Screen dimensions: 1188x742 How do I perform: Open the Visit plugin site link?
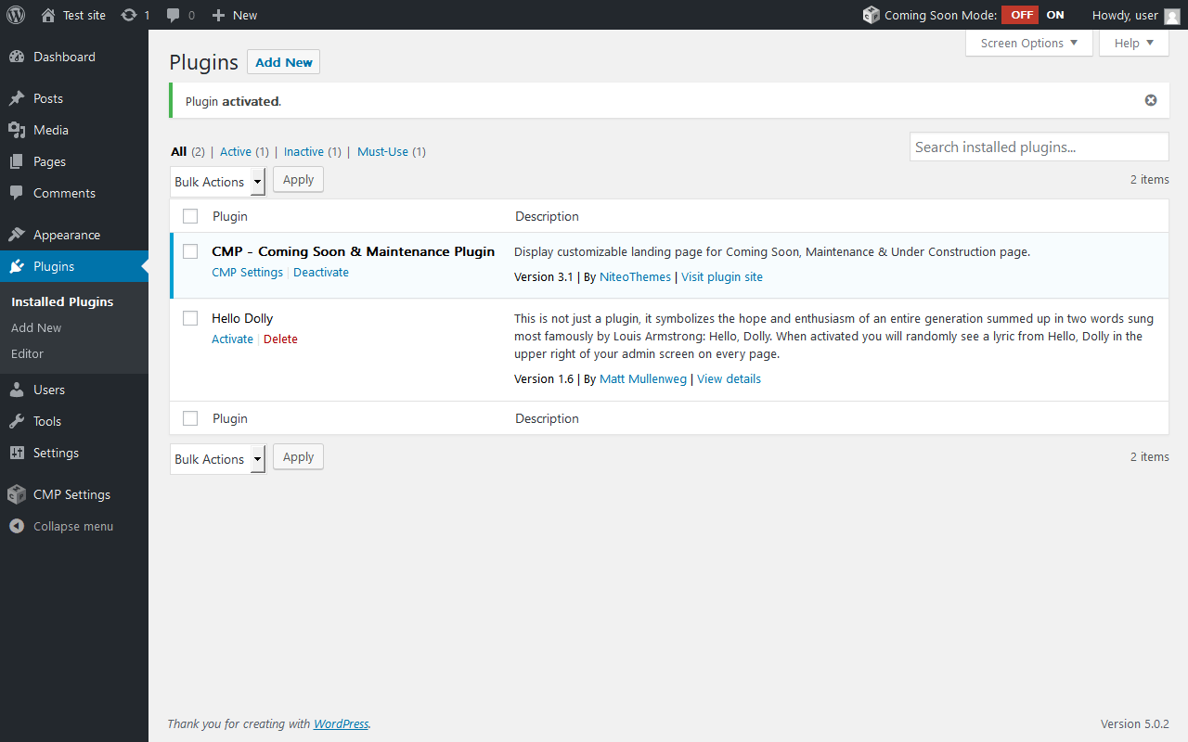coord(722,277)
